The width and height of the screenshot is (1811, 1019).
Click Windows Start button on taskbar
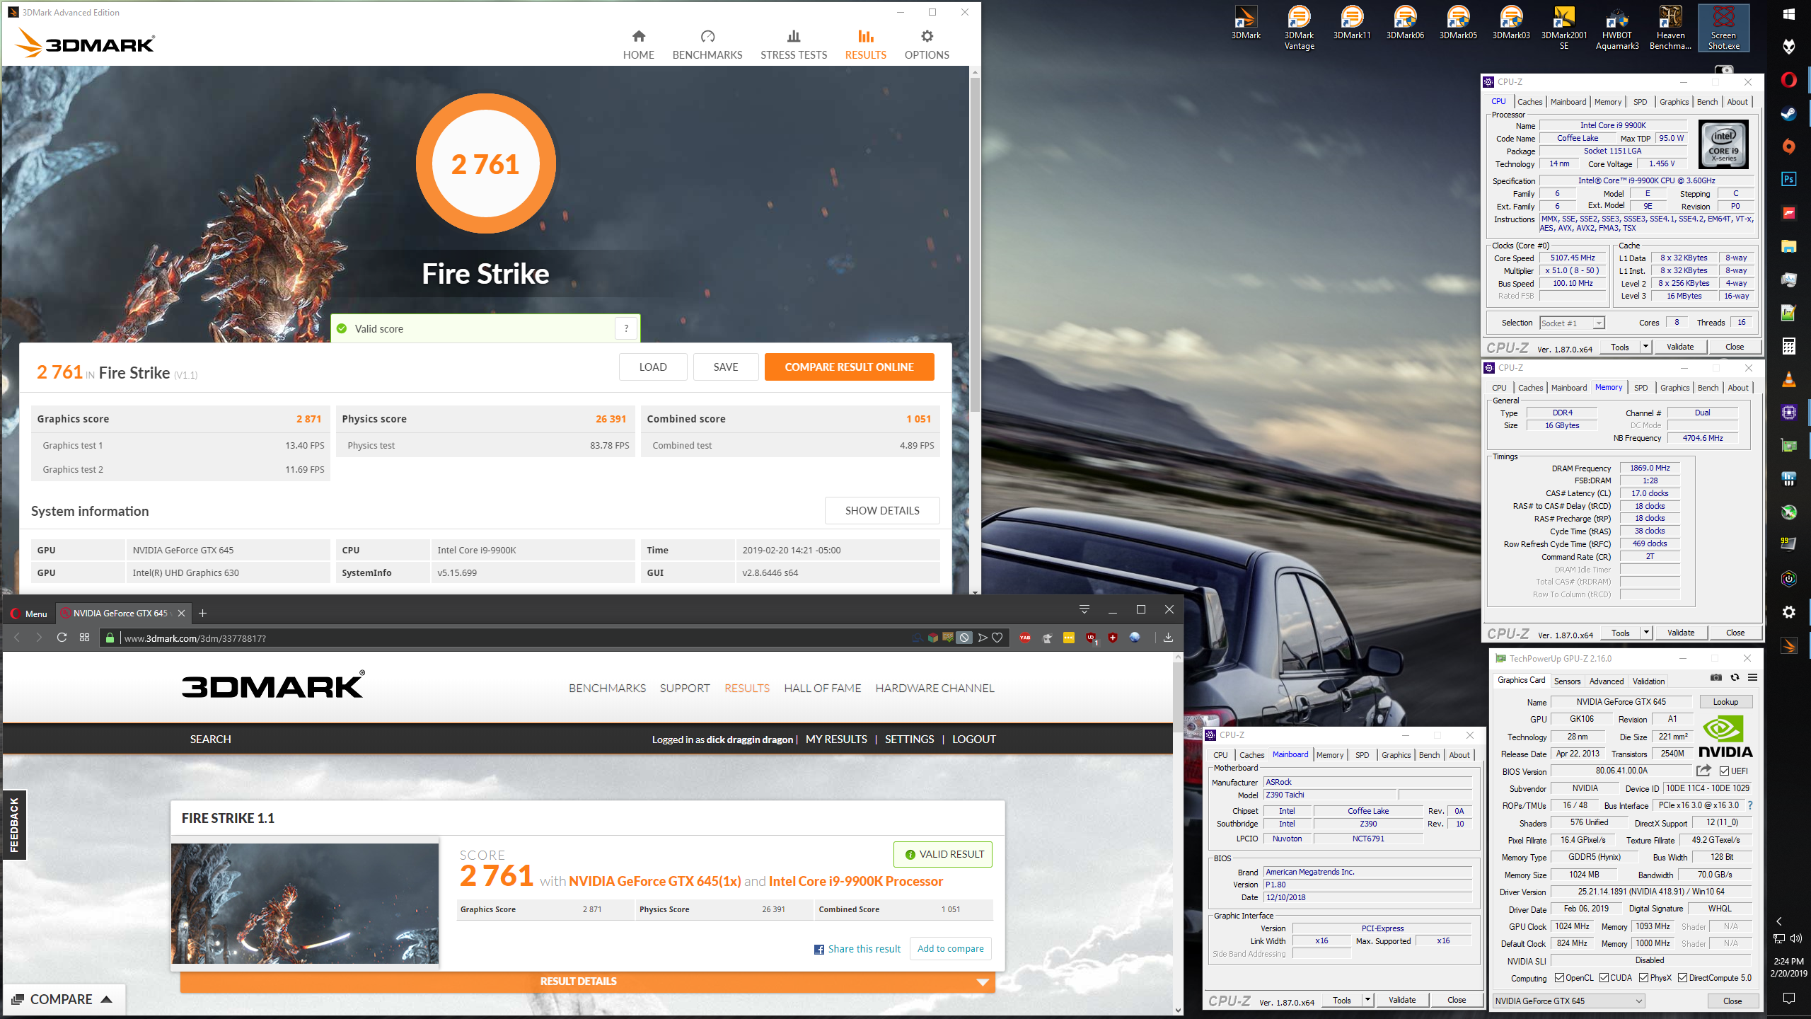pos(1788,14)
